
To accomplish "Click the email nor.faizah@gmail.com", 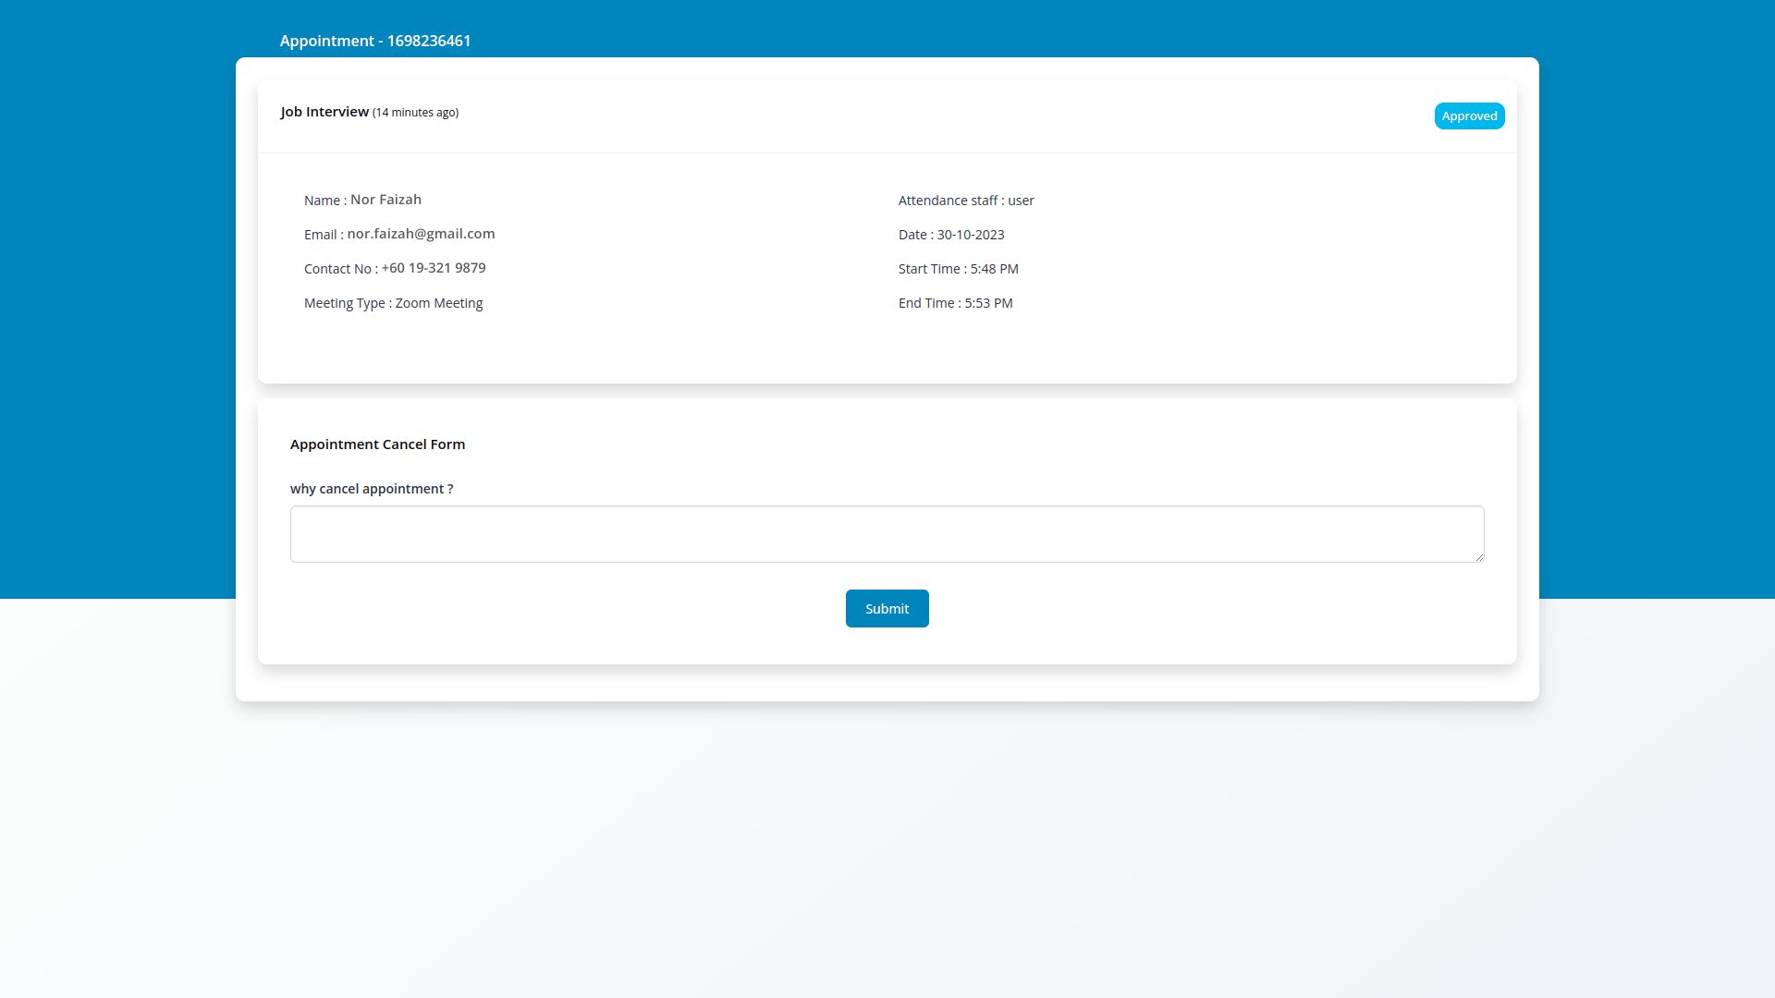I will pyautogui.click(x=421, y=234).
